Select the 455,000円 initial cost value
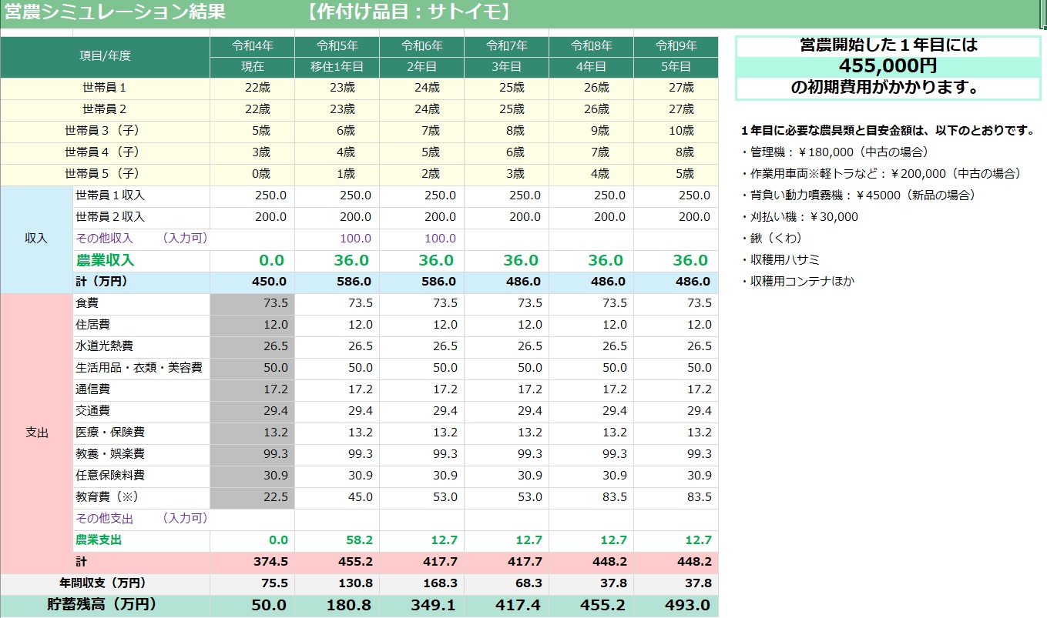Viewport: 1047px width, 618px height. [888, 66]
